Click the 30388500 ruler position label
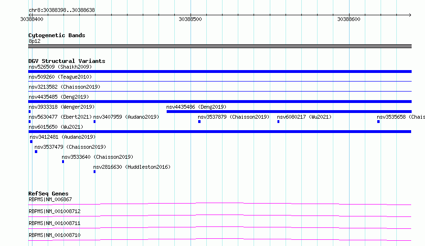Screen dimensions: 425x246 (x=190, y=19)
